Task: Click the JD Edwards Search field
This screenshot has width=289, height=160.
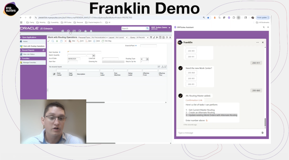Action: click(x=134, y=28)
